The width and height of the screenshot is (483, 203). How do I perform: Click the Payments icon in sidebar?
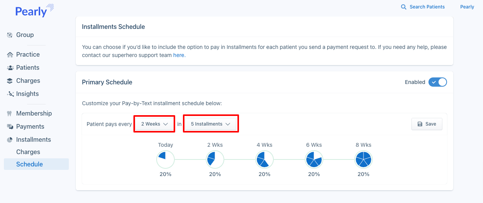tap(10, 127)
